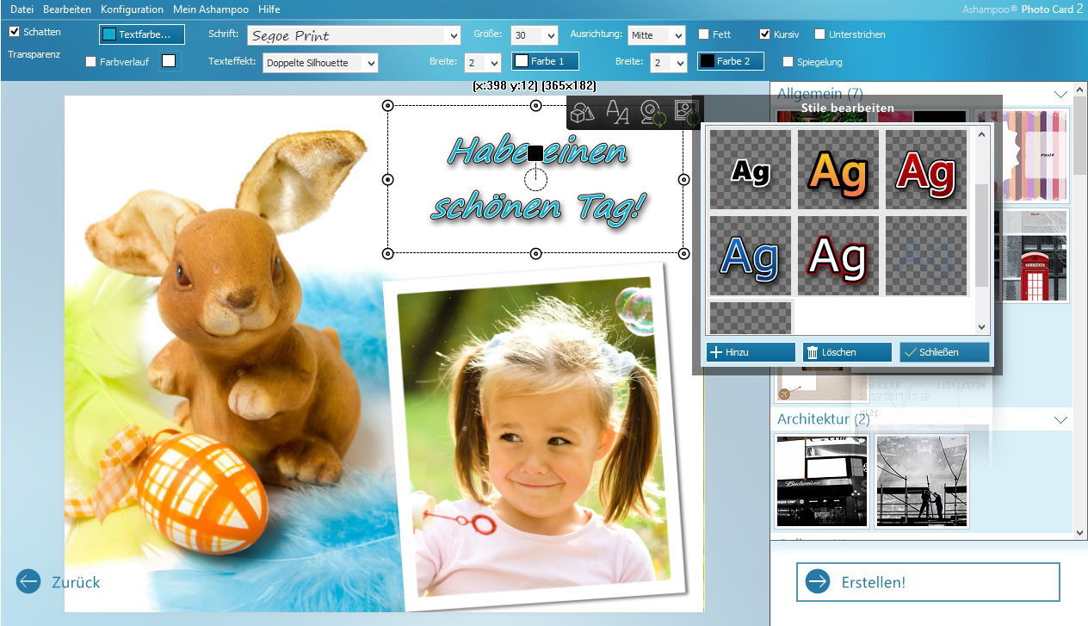Click the plus icon on Hinzu

[x=716, y=352]
